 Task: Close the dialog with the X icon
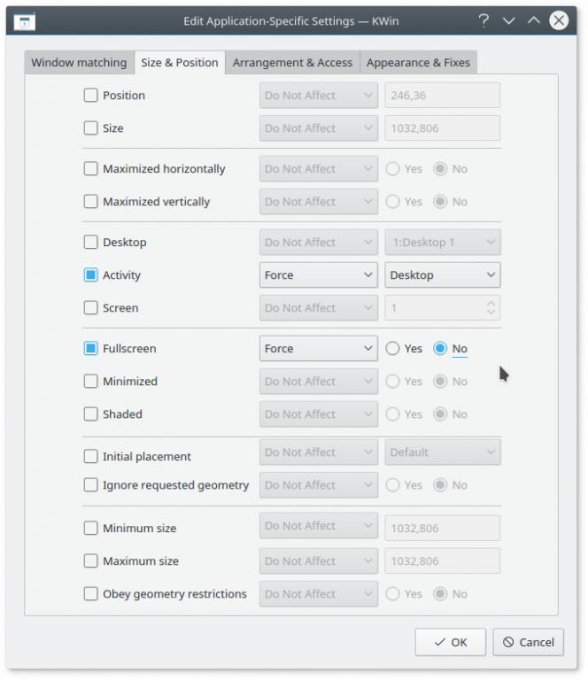[559, 20]
